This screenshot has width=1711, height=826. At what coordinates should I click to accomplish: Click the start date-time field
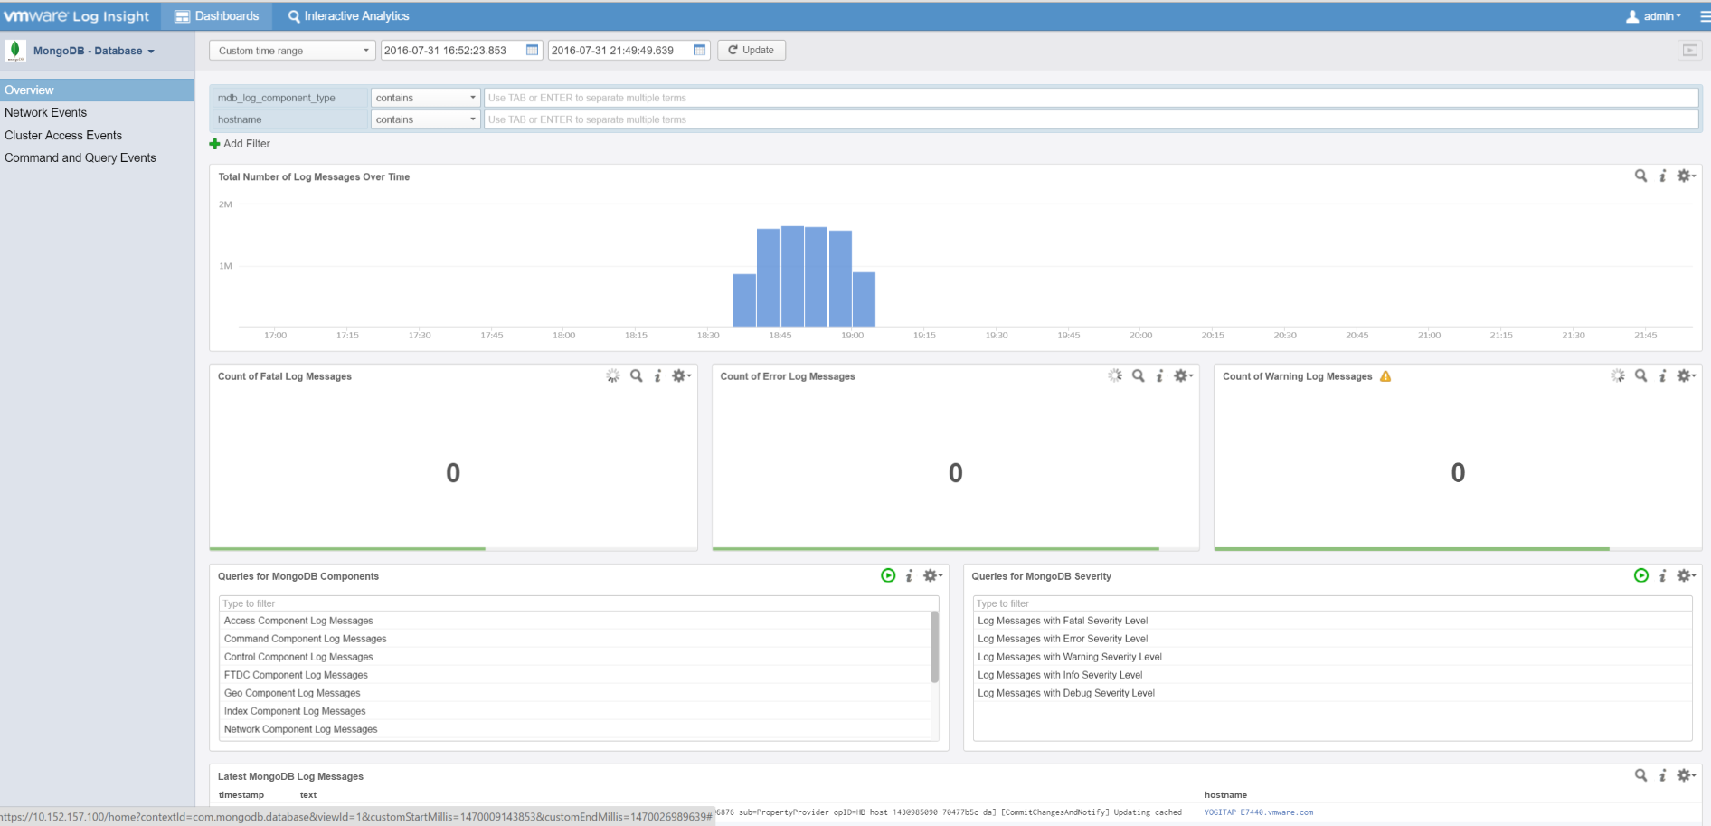452,51
